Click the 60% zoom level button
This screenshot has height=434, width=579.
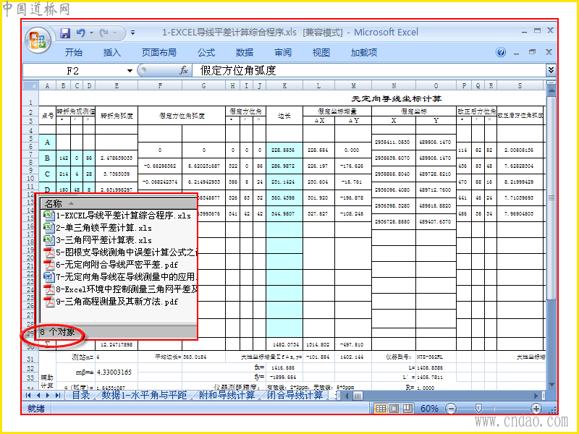pos(429,409)
